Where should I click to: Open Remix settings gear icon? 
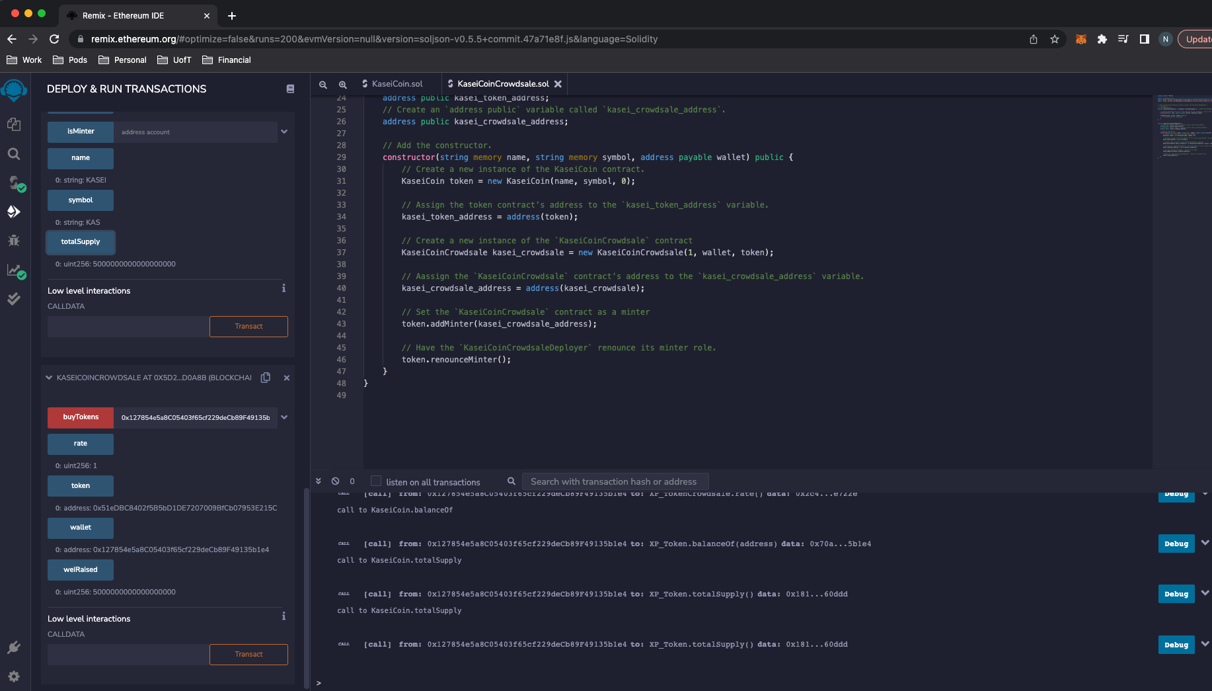(14, 676)
